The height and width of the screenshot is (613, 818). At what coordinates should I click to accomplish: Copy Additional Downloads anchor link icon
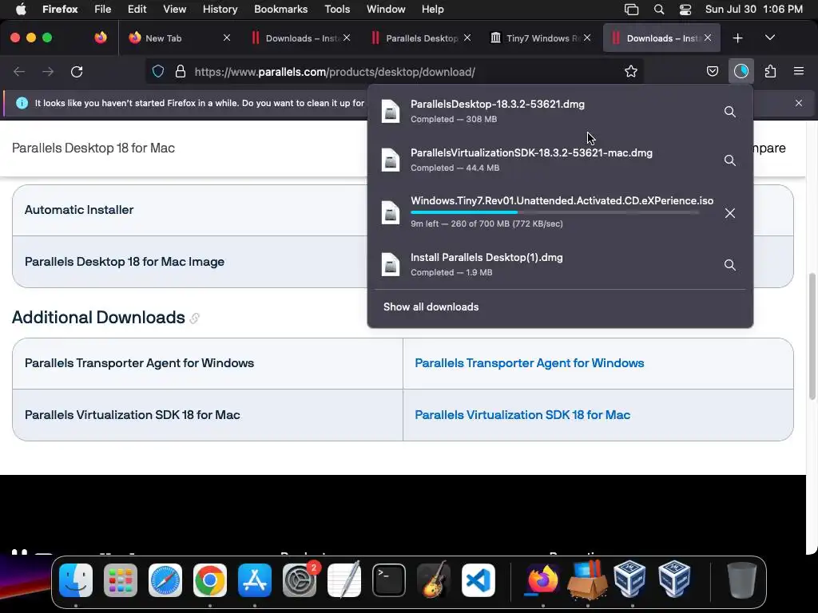click(x=195, y=318)
